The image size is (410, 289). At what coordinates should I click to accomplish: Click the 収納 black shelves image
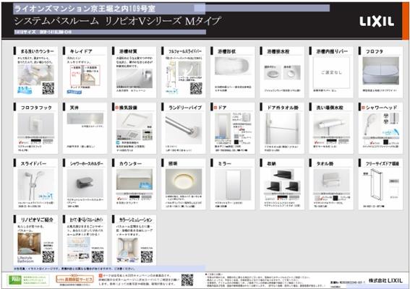(x=282, y=181)
